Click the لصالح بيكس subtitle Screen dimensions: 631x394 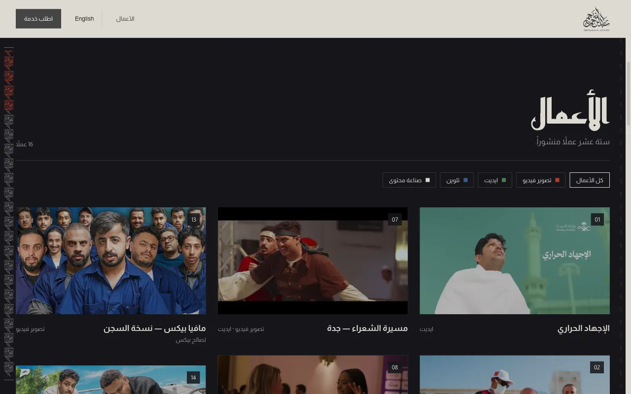pos(191,340)
